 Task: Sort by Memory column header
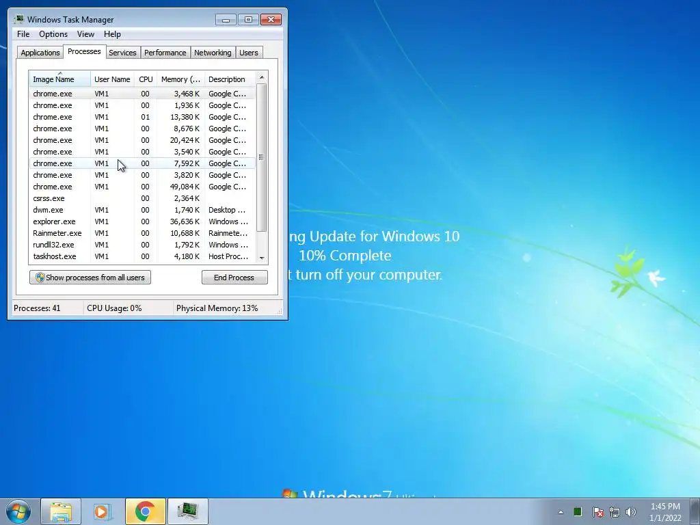[x=180, y=79]
